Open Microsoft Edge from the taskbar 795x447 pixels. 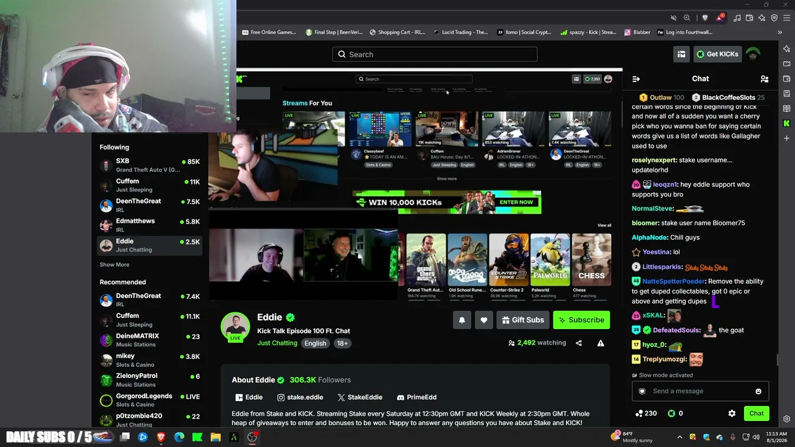tap(179, 437)
